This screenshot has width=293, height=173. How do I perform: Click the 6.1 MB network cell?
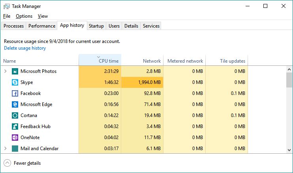point(142,149)
